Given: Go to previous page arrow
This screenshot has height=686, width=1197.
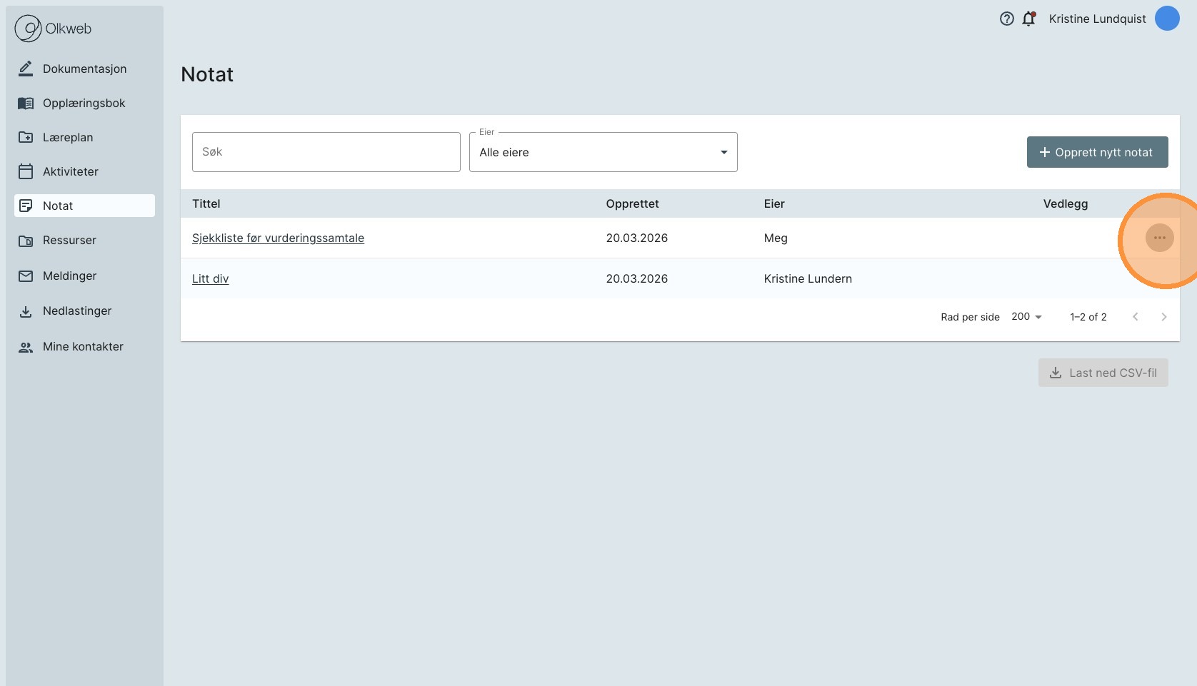Looking at the screenshot, I should coord(1135,317).
